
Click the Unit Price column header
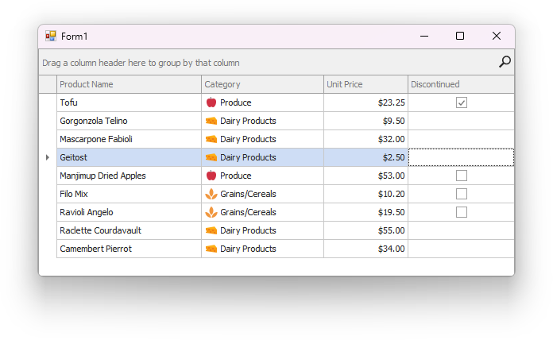pyautogui.click(x=365, y=84)
